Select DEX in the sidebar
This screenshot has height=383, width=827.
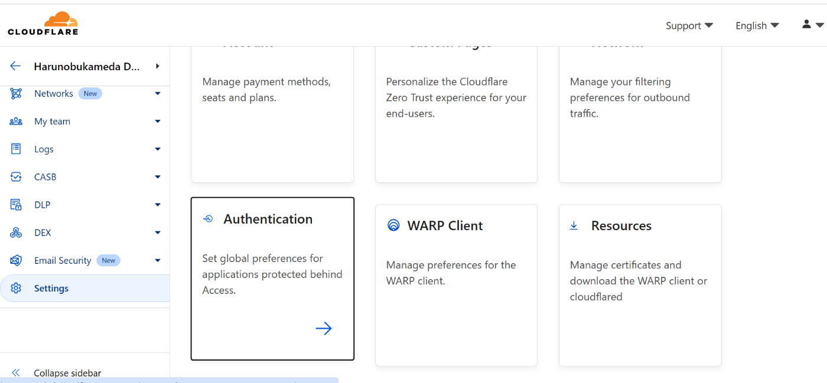point(43,233)
